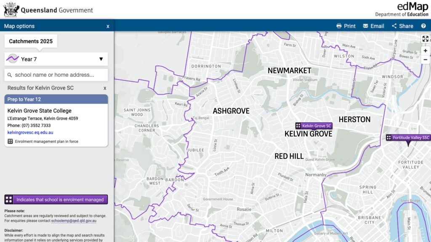Image resolution: width=431 pixels, height=242 pixels.
Task: Click the Prep to Year 12 header
Action: [x=56, y=99]
